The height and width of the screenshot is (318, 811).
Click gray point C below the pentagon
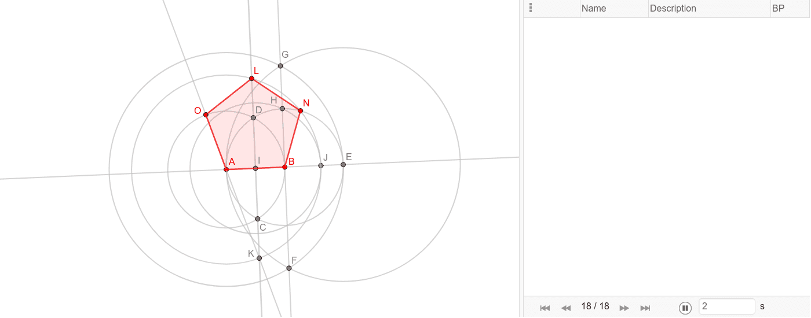tap(258, 219)
